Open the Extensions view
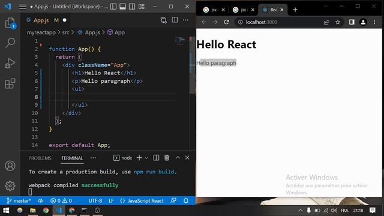Screen dimensions: 384x216 pos(10,83)
